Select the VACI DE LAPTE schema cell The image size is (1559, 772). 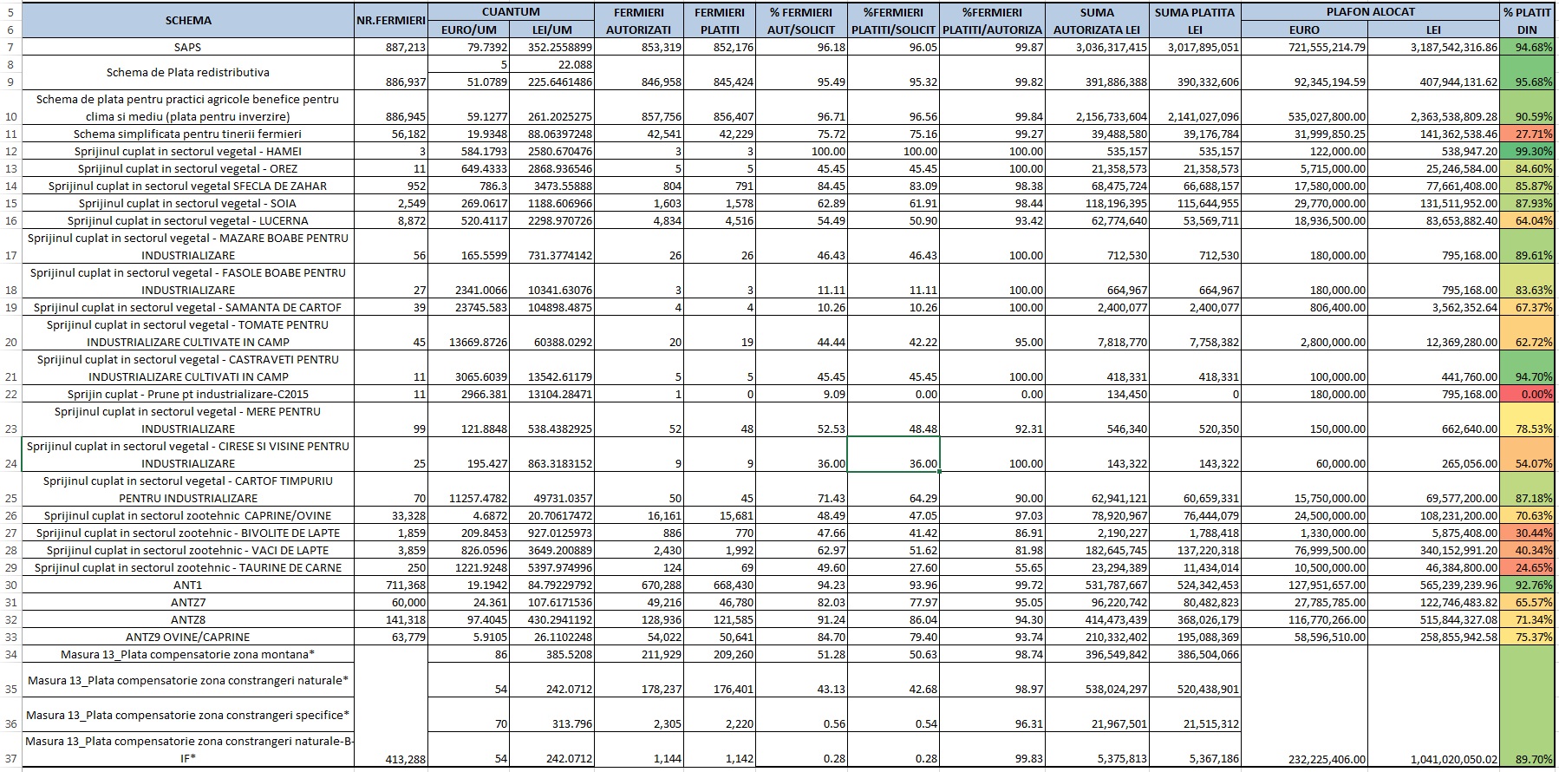tap(188, 551)
